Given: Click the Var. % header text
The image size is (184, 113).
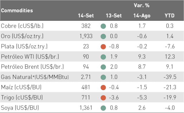Looking at the screenshot, I should (x=142, y=5).
